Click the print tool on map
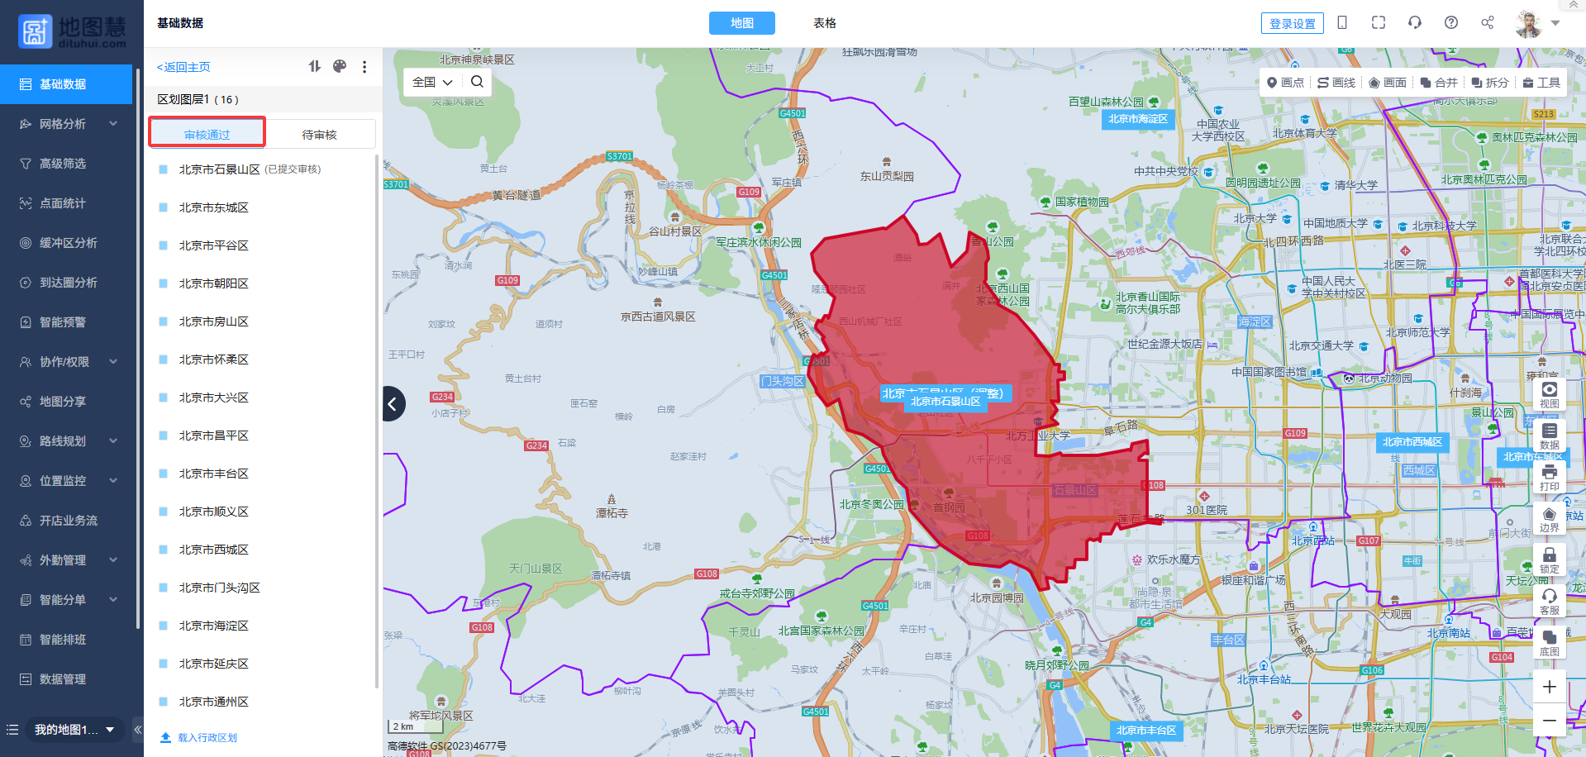Image resolution: width=1586 pixels, height=757 pixels. click(x=1549, y=477)
